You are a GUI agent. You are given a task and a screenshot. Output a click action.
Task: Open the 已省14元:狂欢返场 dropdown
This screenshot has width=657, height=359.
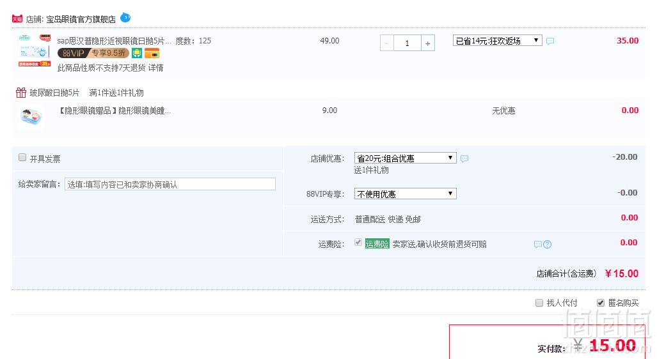tap(497, 41)
